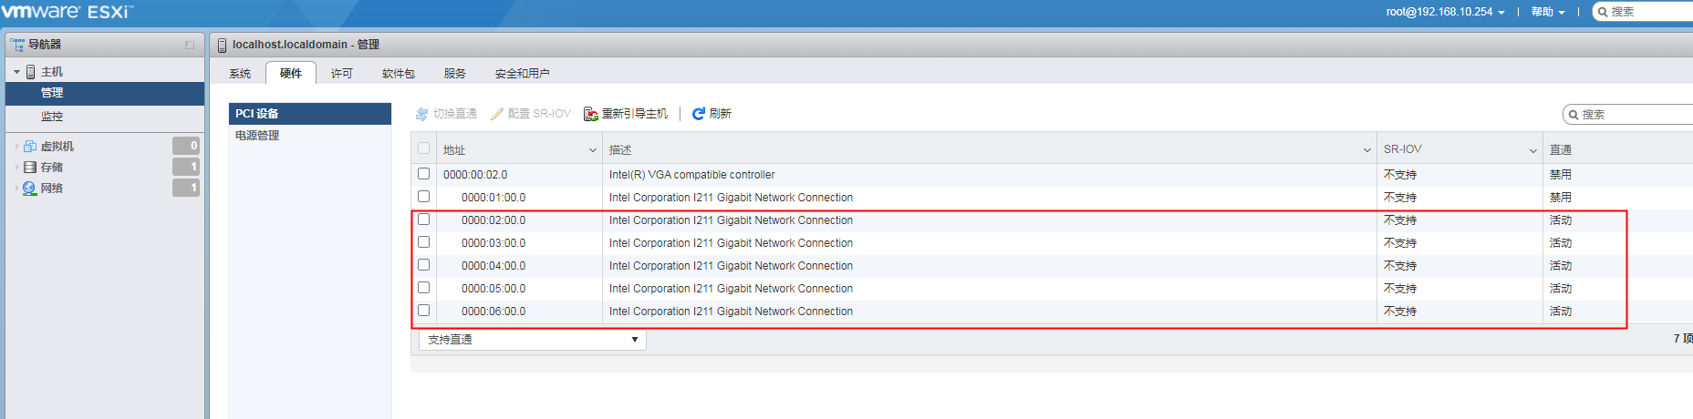The width and height of the screenshot is (1693, 419).
Task: Check the box for device 0000:00:02.0
Action: [x=423, y=173]
